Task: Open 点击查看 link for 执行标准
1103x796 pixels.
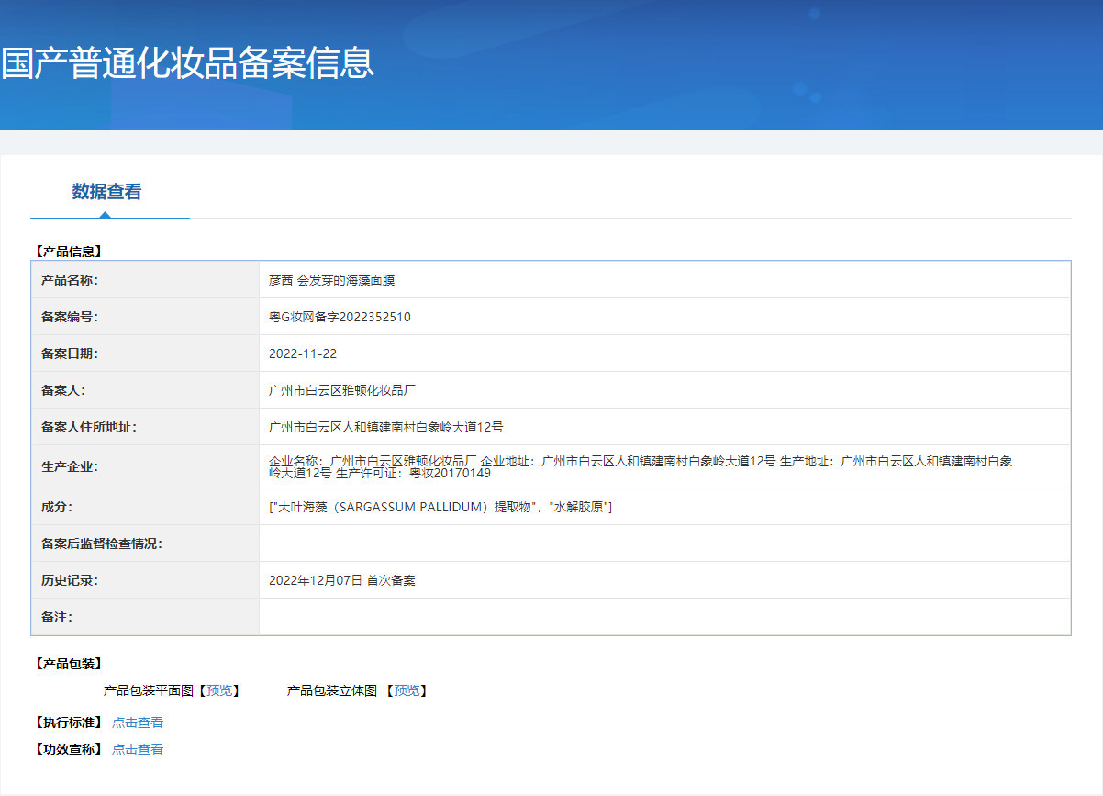Action: pyautogui.click(x=138, y=723)
